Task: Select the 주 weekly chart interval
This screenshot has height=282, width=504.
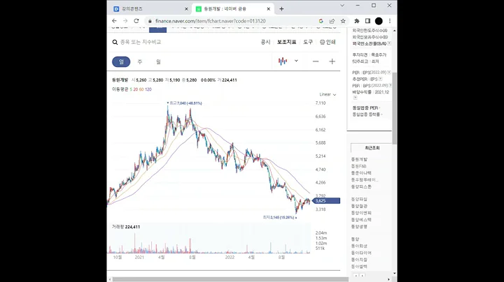Action: tap(140, 61)
